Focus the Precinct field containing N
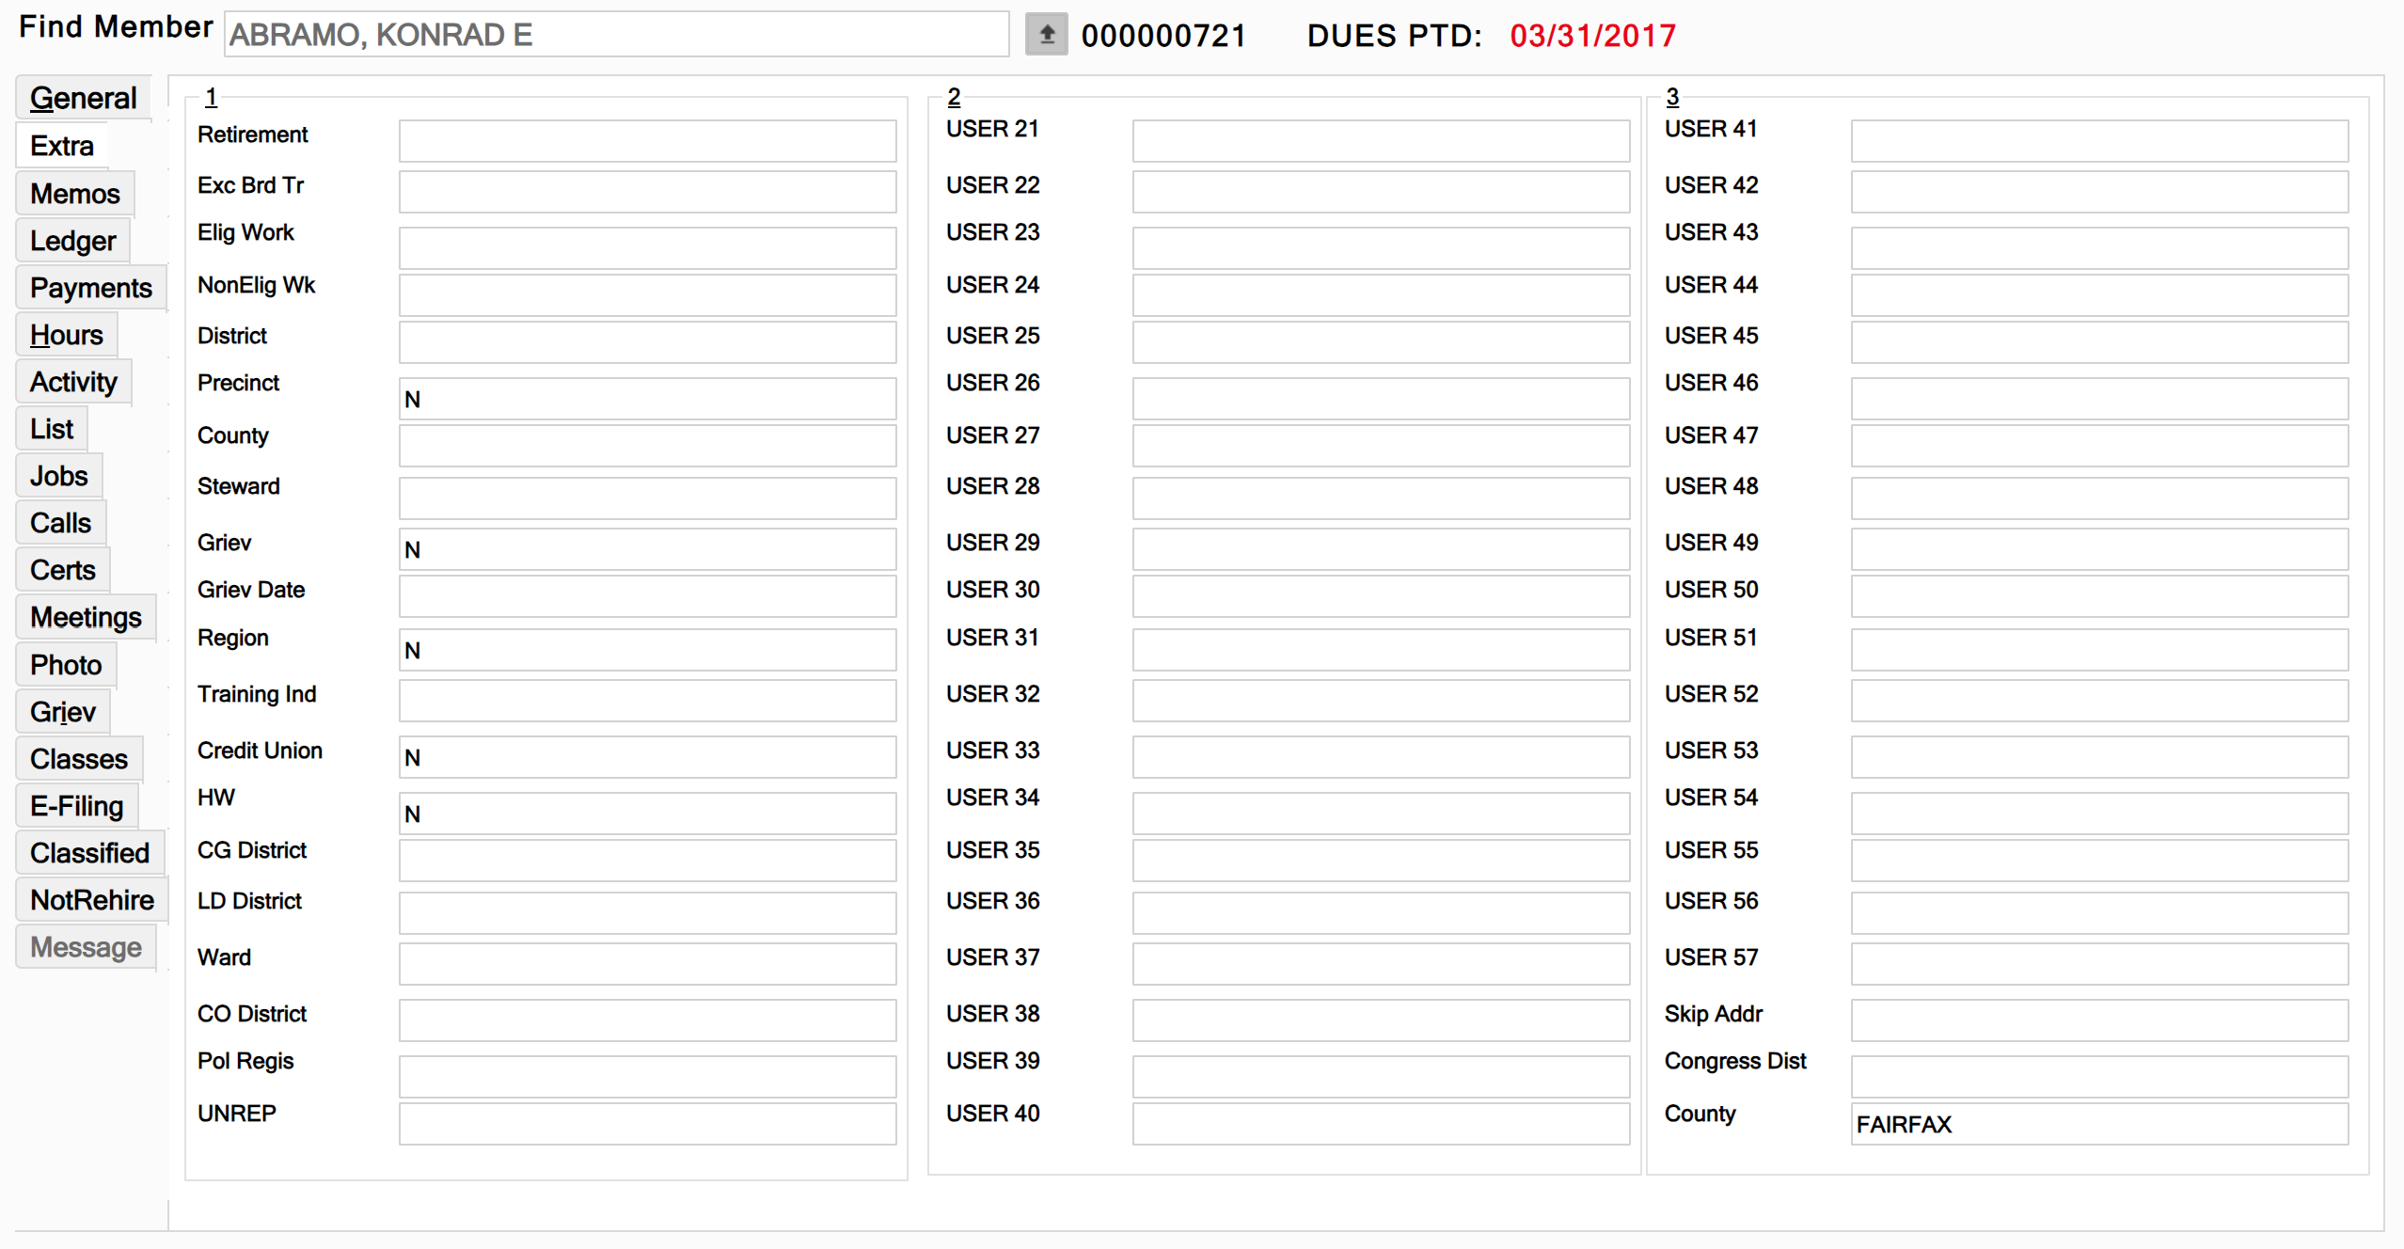Image resolution: width=2404 pixels, height=1249 pixels. click(x=647, y=400)
